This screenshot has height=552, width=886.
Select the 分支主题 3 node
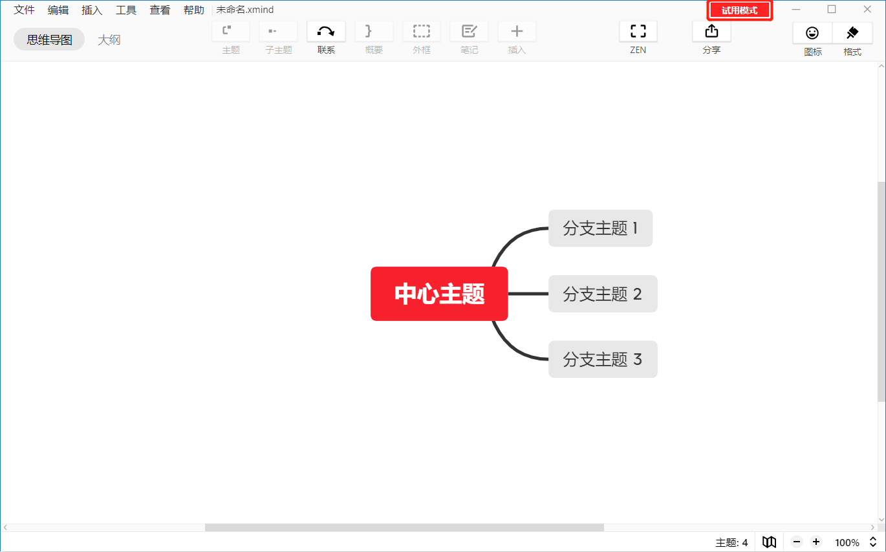pos(603,359)
